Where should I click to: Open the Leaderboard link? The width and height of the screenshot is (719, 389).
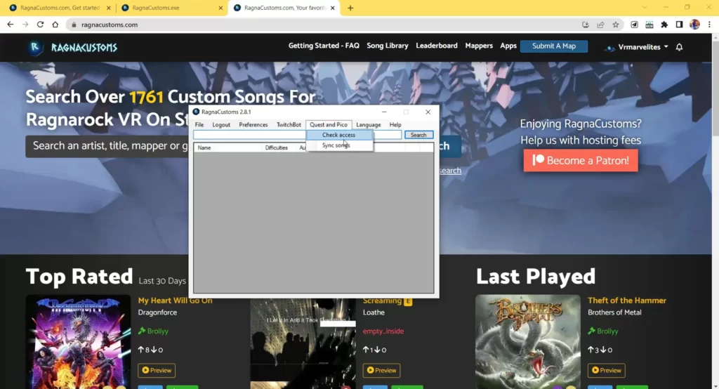[x=437, y=46]
